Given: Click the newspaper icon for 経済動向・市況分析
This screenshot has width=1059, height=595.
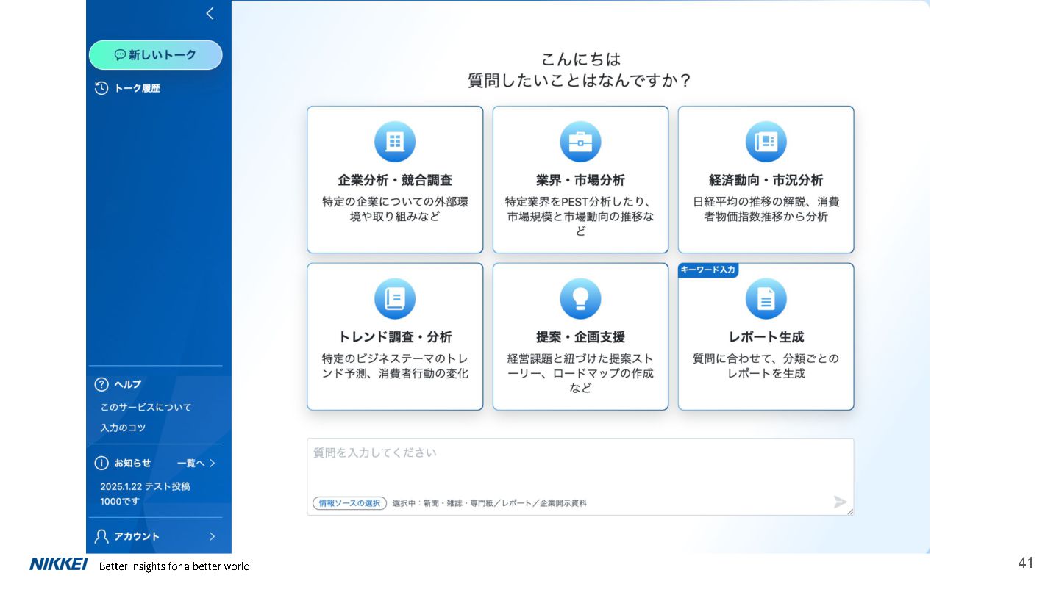Looking at the screenshot, I should pyautogui.click(x=766, y=142).
